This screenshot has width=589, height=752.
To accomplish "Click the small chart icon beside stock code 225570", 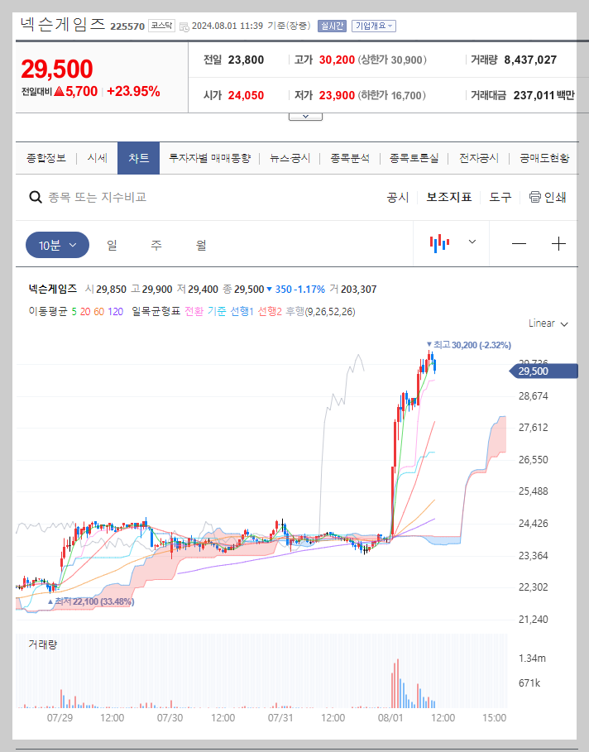I will (184, 26).
